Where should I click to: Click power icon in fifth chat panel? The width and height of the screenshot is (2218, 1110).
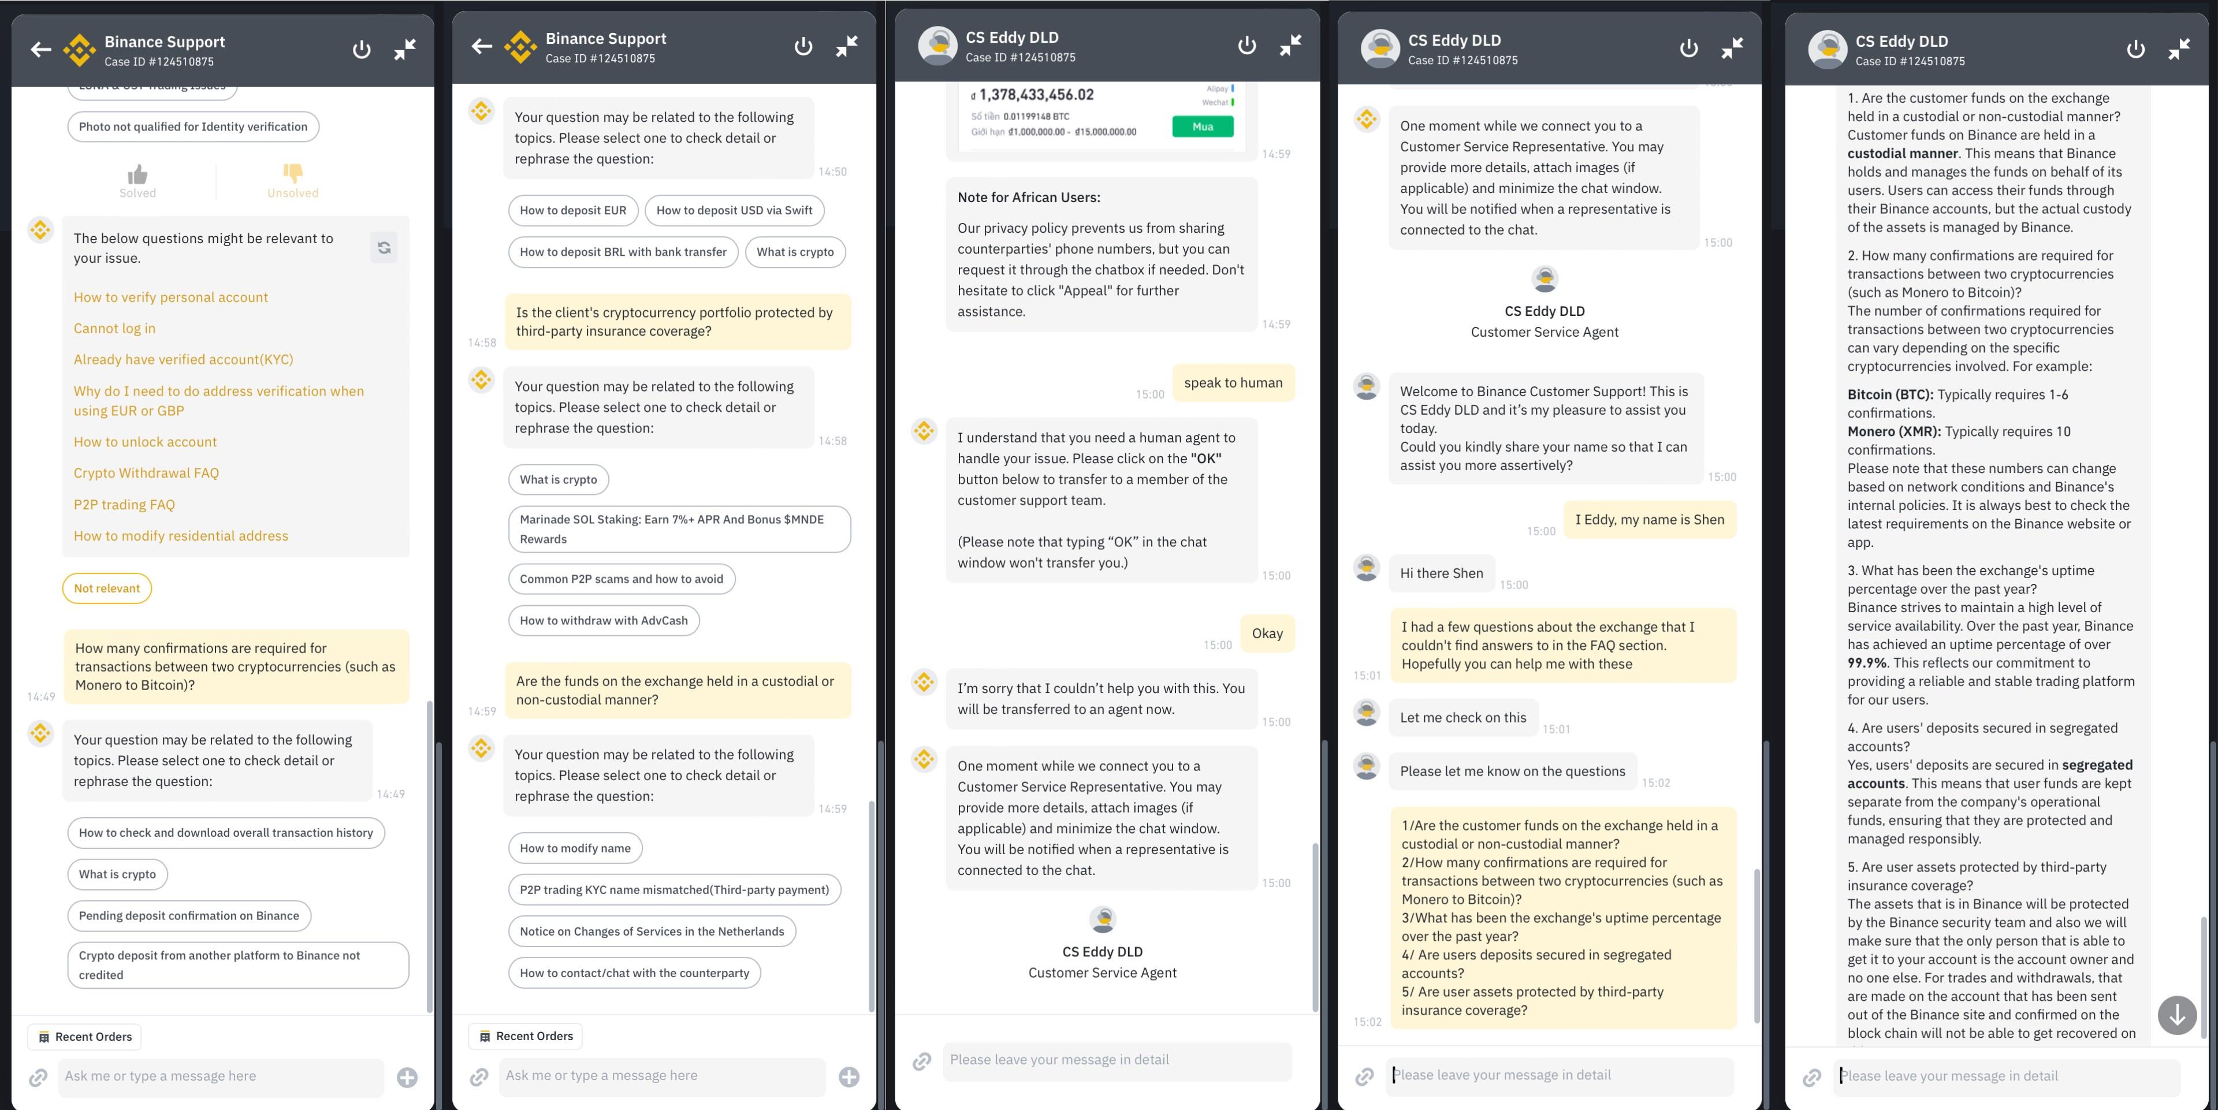click(x=2135, y=49)
